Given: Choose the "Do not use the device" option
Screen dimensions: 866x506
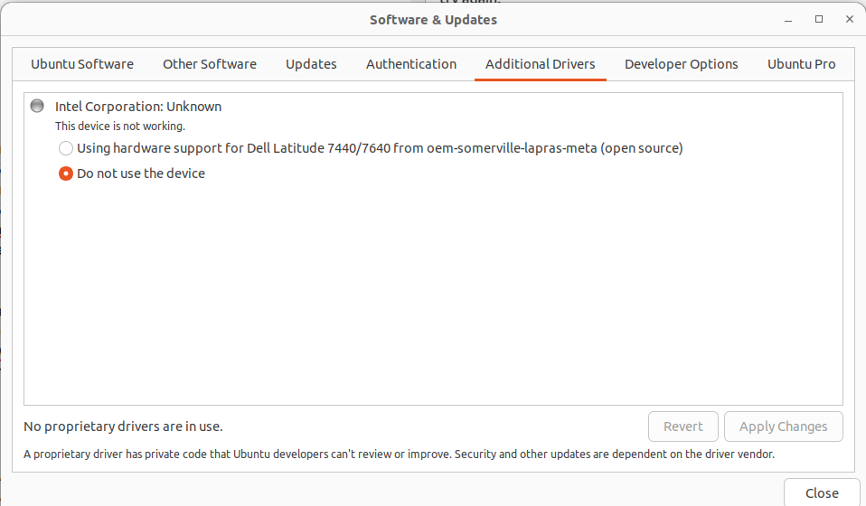Looking at the screenshot, I should [66, 173].
